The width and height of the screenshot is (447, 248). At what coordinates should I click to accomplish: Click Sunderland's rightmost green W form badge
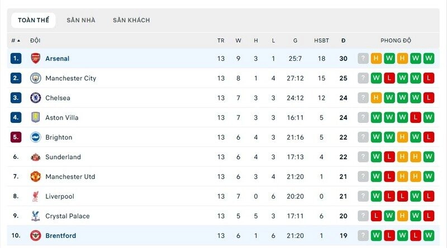[x=429, y=157]
